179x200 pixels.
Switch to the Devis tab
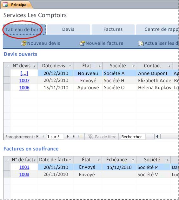(x=69, y=29)
